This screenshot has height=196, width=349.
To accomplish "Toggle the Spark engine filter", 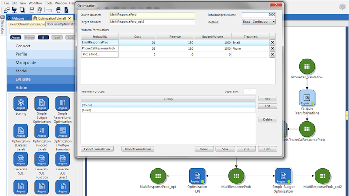I will [57, 38].
